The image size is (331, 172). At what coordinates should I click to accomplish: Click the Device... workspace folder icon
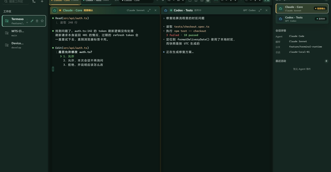(7, 45)
